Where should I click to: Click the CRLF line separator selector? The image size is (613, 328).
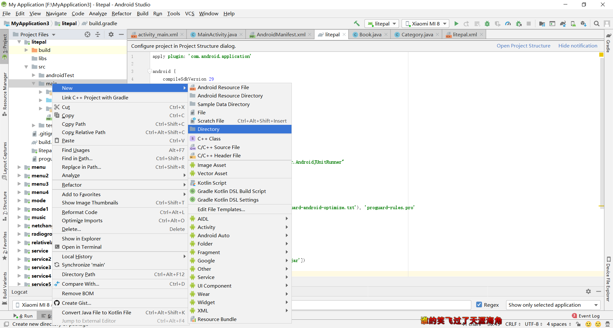click(513, 324)
